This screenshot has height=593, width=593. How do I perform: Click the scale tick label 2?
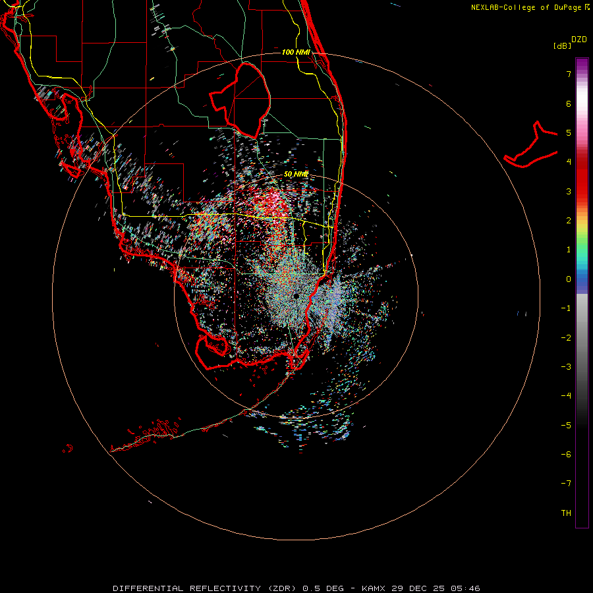pos(569,221)
